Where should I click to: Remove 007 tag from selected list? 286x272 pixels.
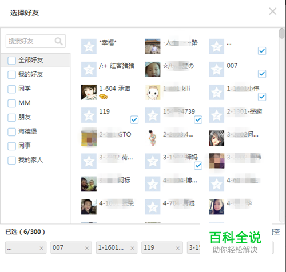tap(87, 248)
